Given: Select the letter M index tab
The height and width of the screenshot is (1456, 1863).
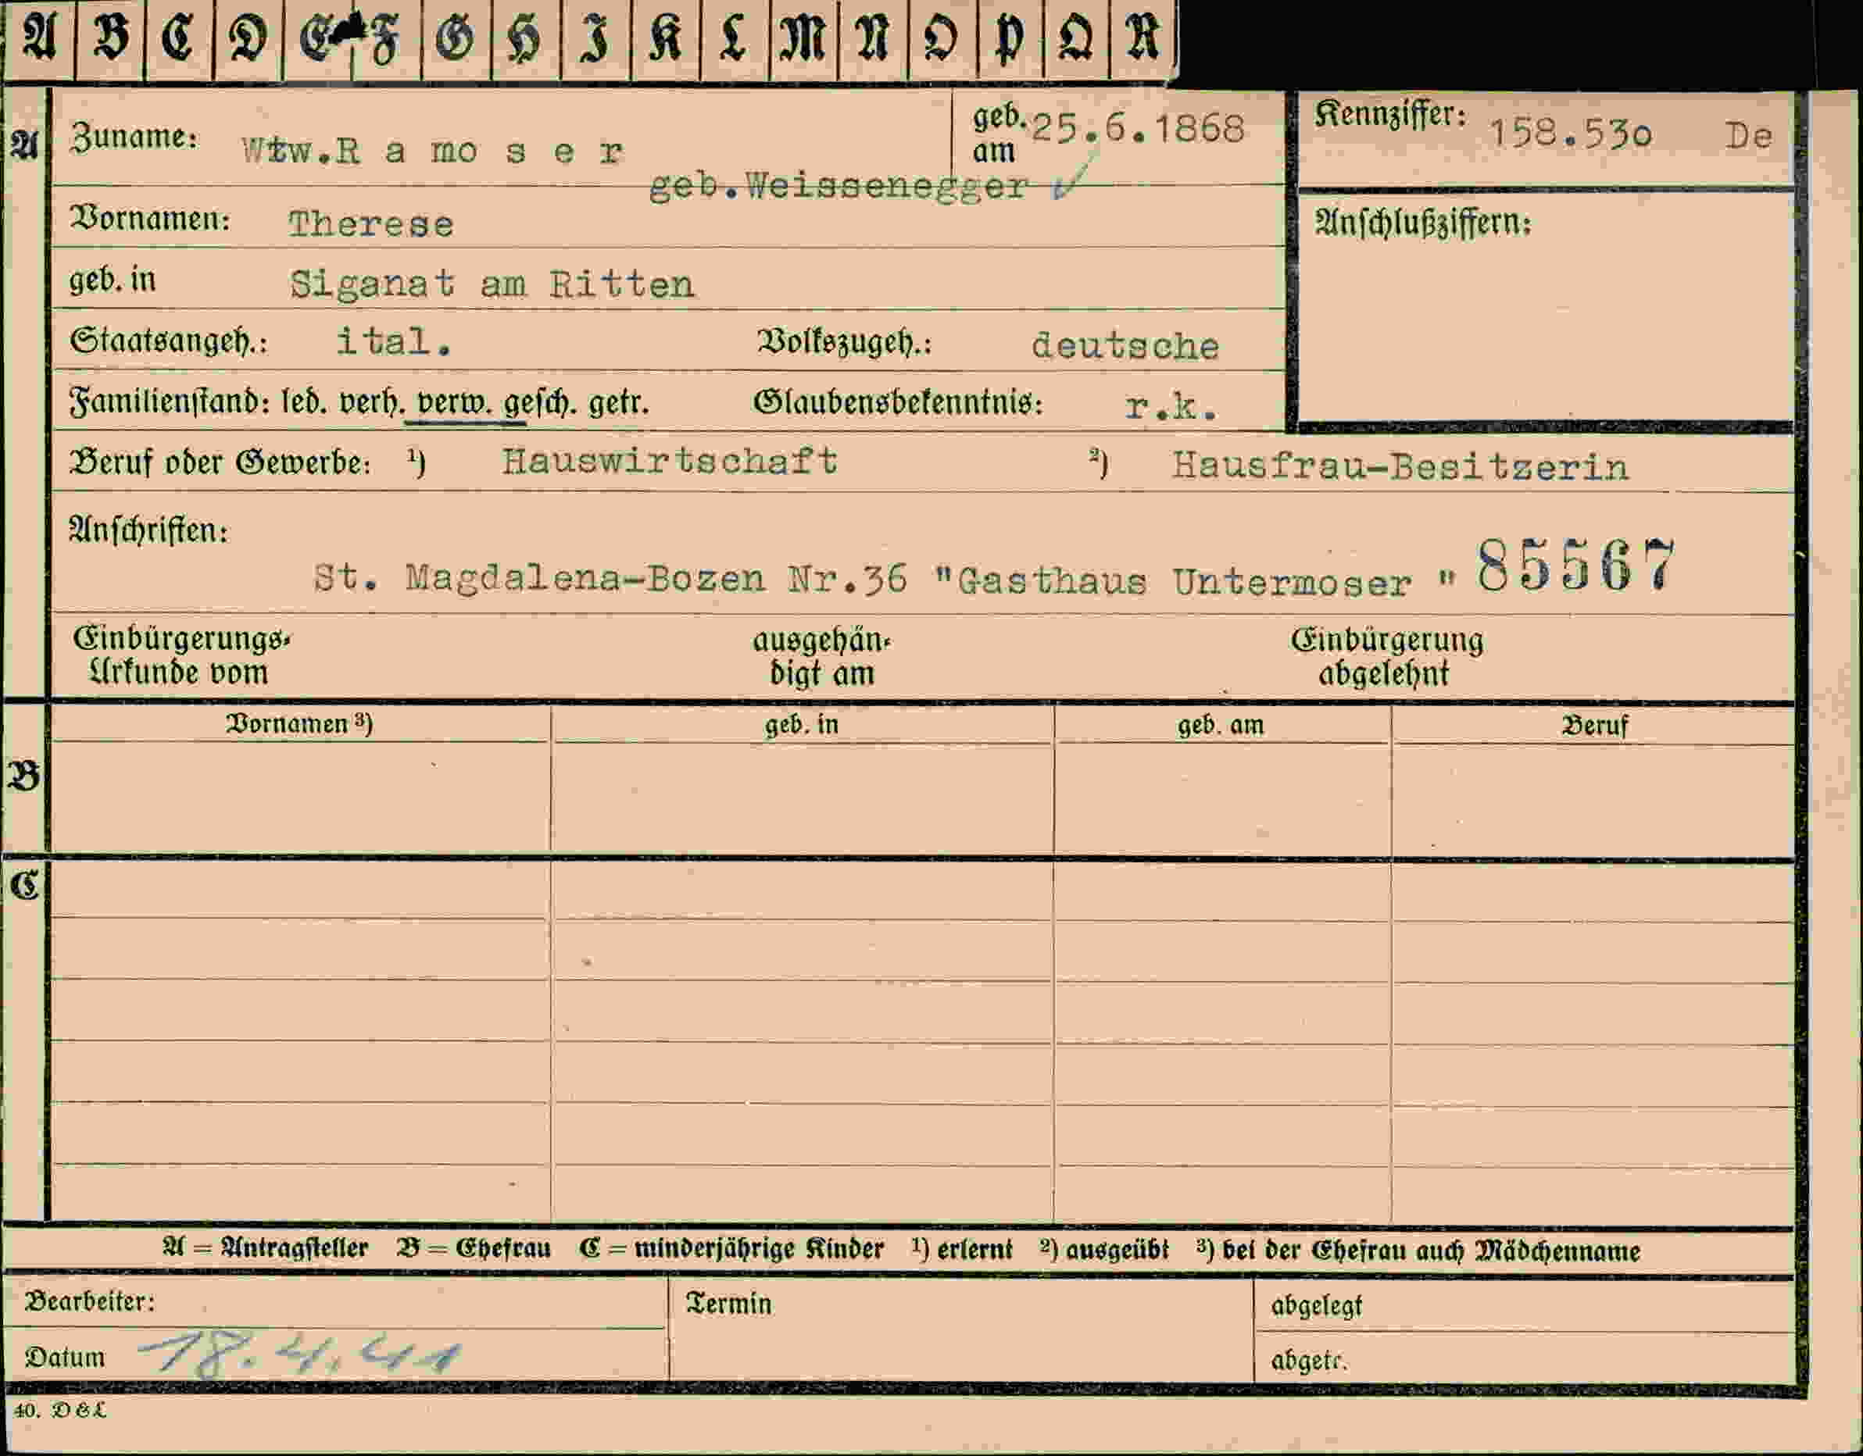Looking at the screenshot, I should tap(803, 39).
